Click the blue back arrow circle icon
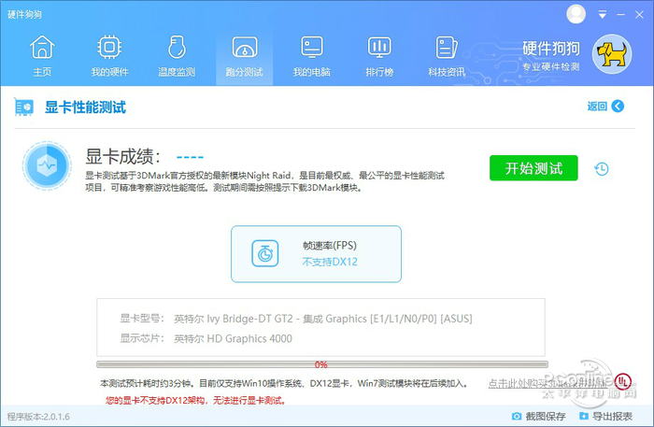This screenshot has width=654, height=427. pyautogui.click(x=618, y=107)
